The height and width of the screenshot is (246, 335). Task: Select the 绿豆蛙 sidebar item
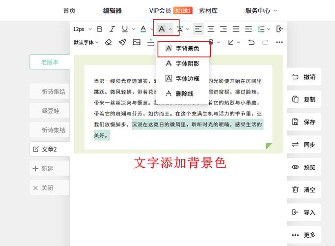(50, 111)
